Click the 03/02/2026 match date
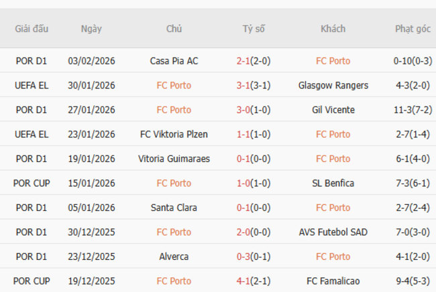The height and width of the screenshot is (292, 436). pyautogui.click(x=91, y=61)
